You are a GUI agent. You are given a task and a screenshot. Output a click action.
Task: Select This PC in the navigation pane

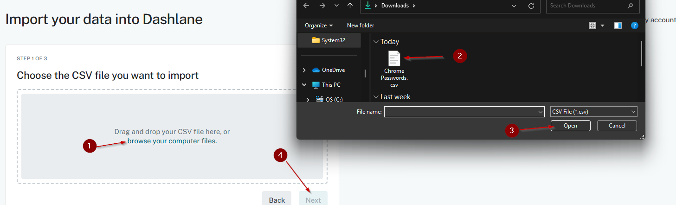click(326, 85)
